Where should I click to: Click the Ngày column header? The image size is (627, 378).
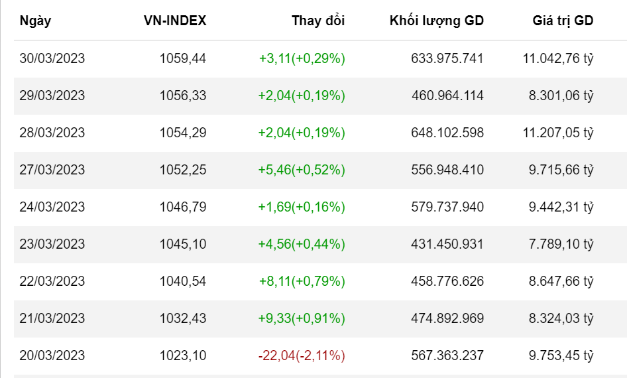click(35, 21)
